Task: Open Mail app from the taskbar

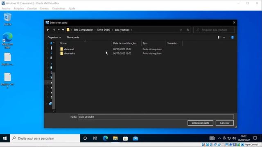Action: [136, 138]
